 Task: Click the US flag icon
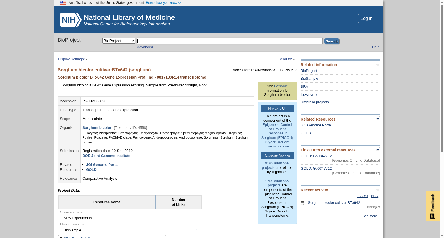coord(63,3)
